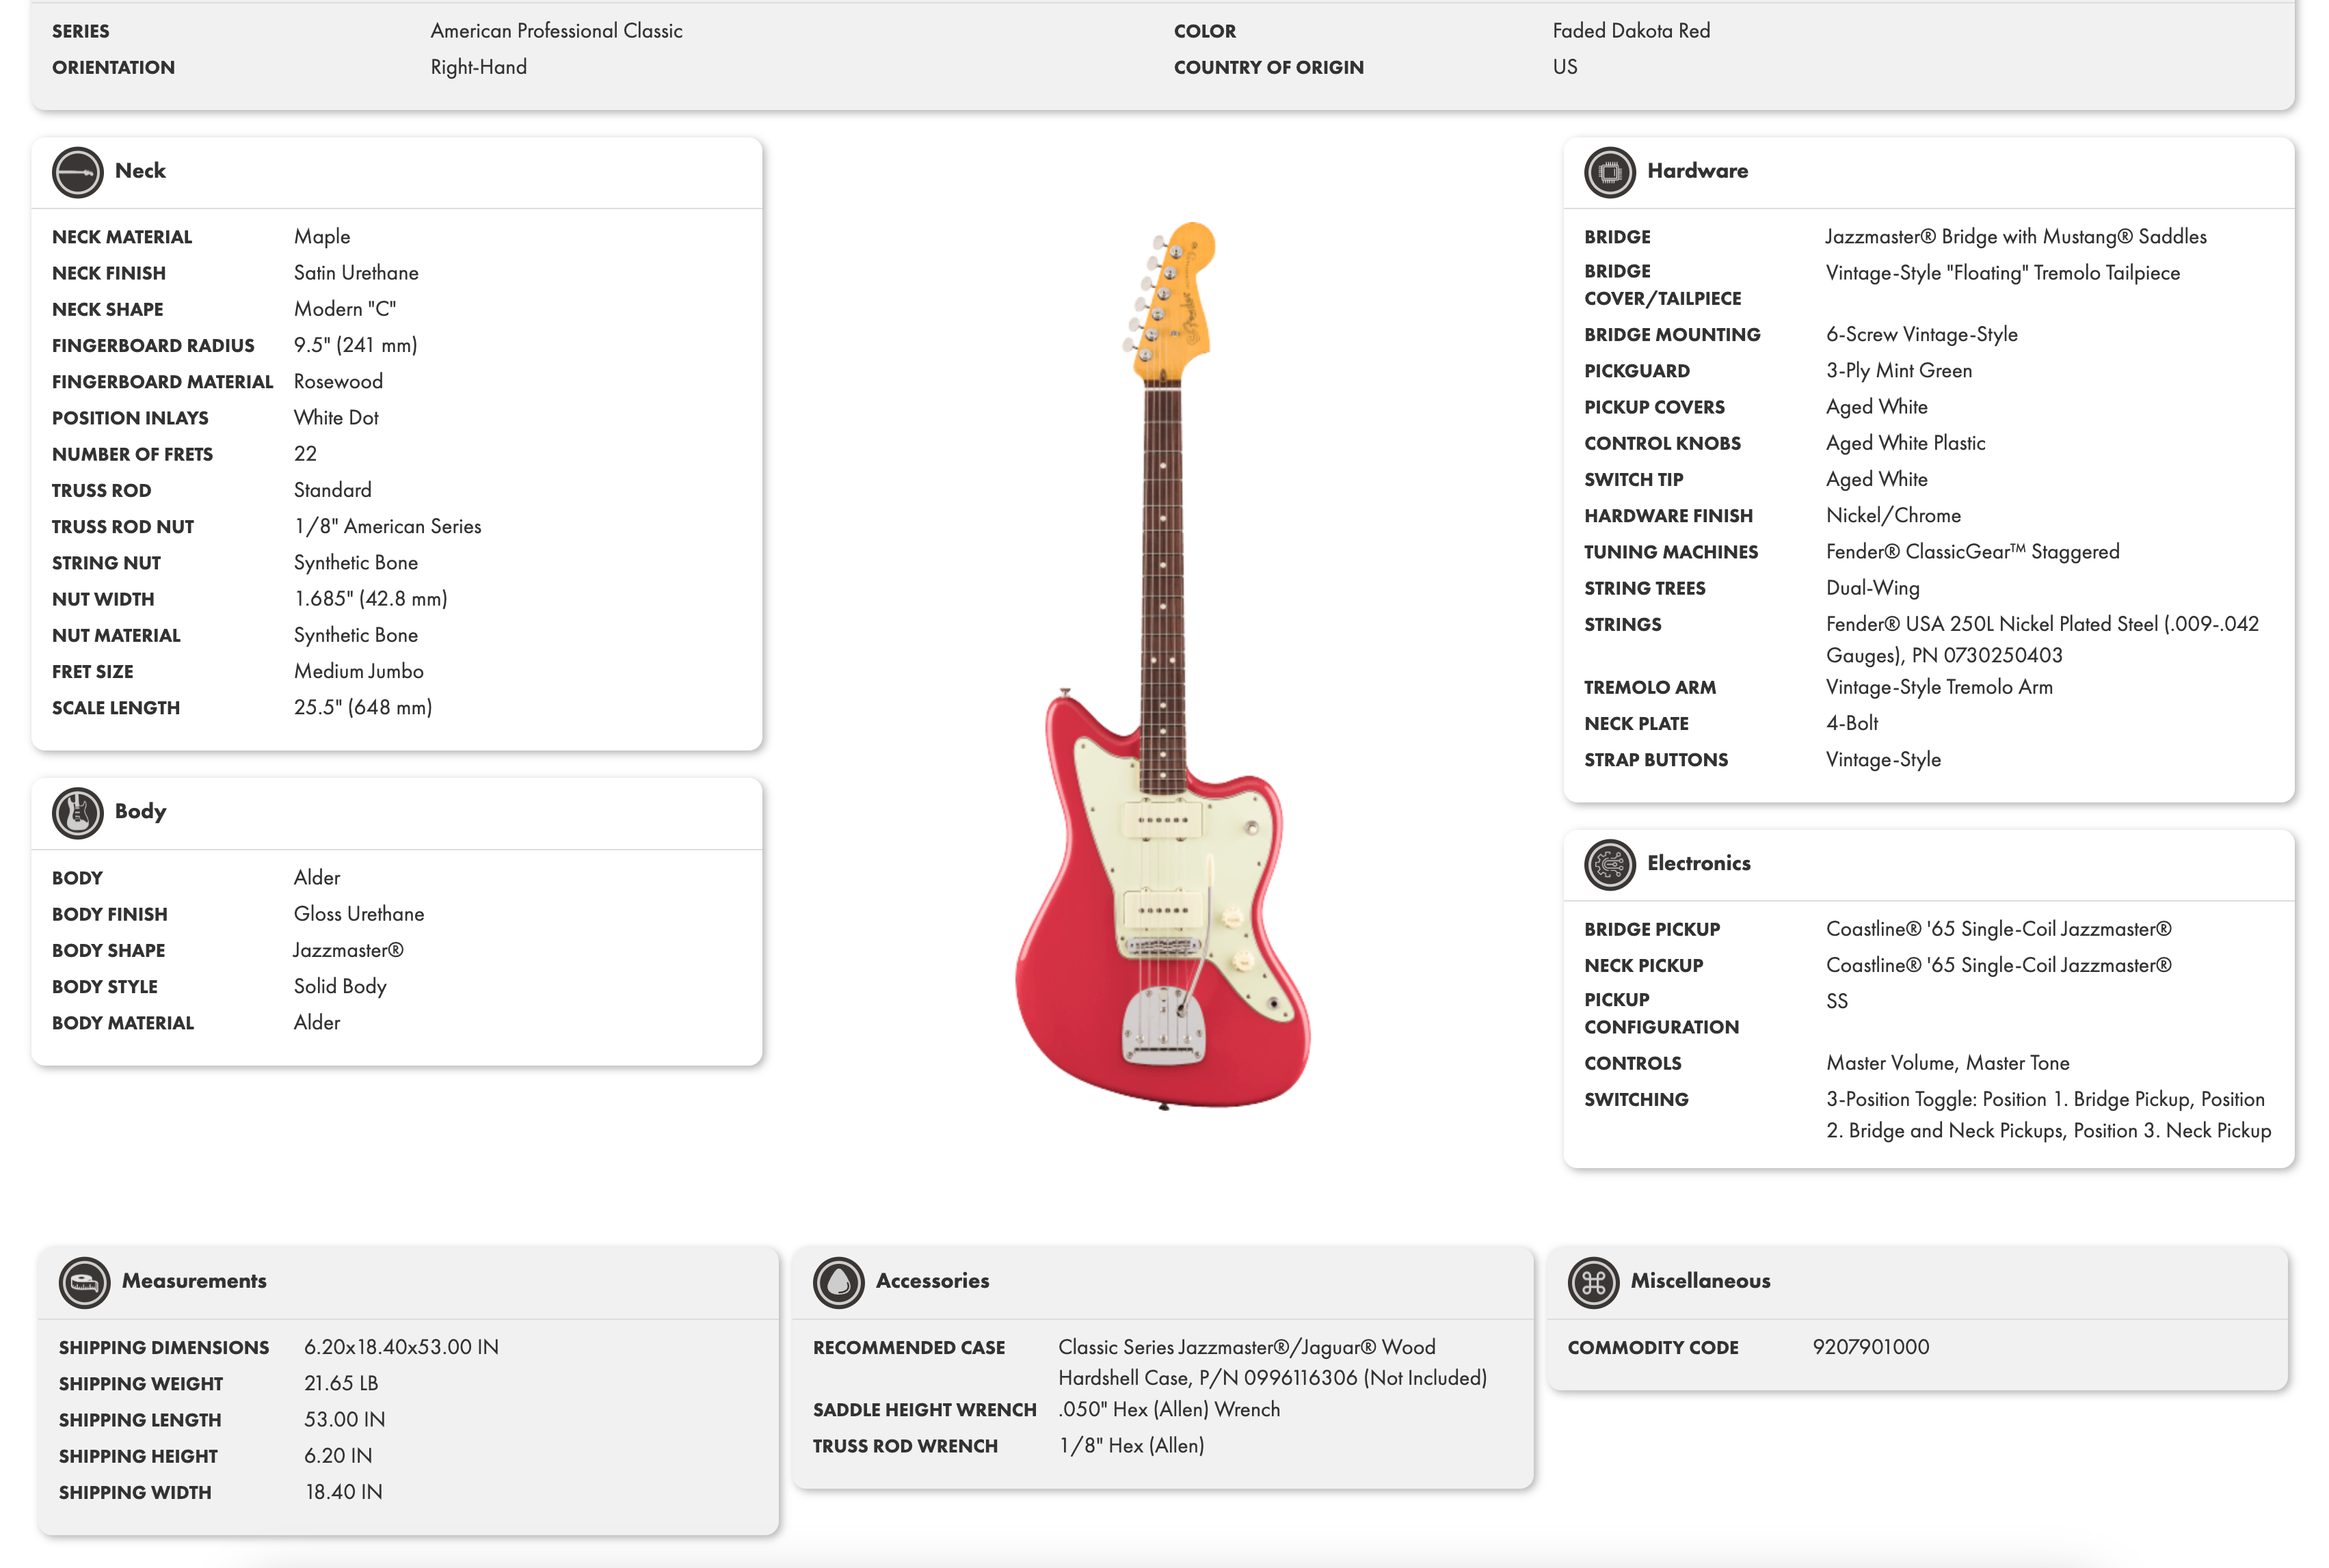Click the fingerboard material 'Rosewood' value
Screen dimensions: 2329x1568
[338, 382]
